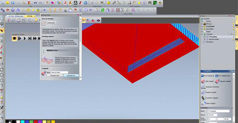Select the circle drawing tool

(x=2, y=75)
